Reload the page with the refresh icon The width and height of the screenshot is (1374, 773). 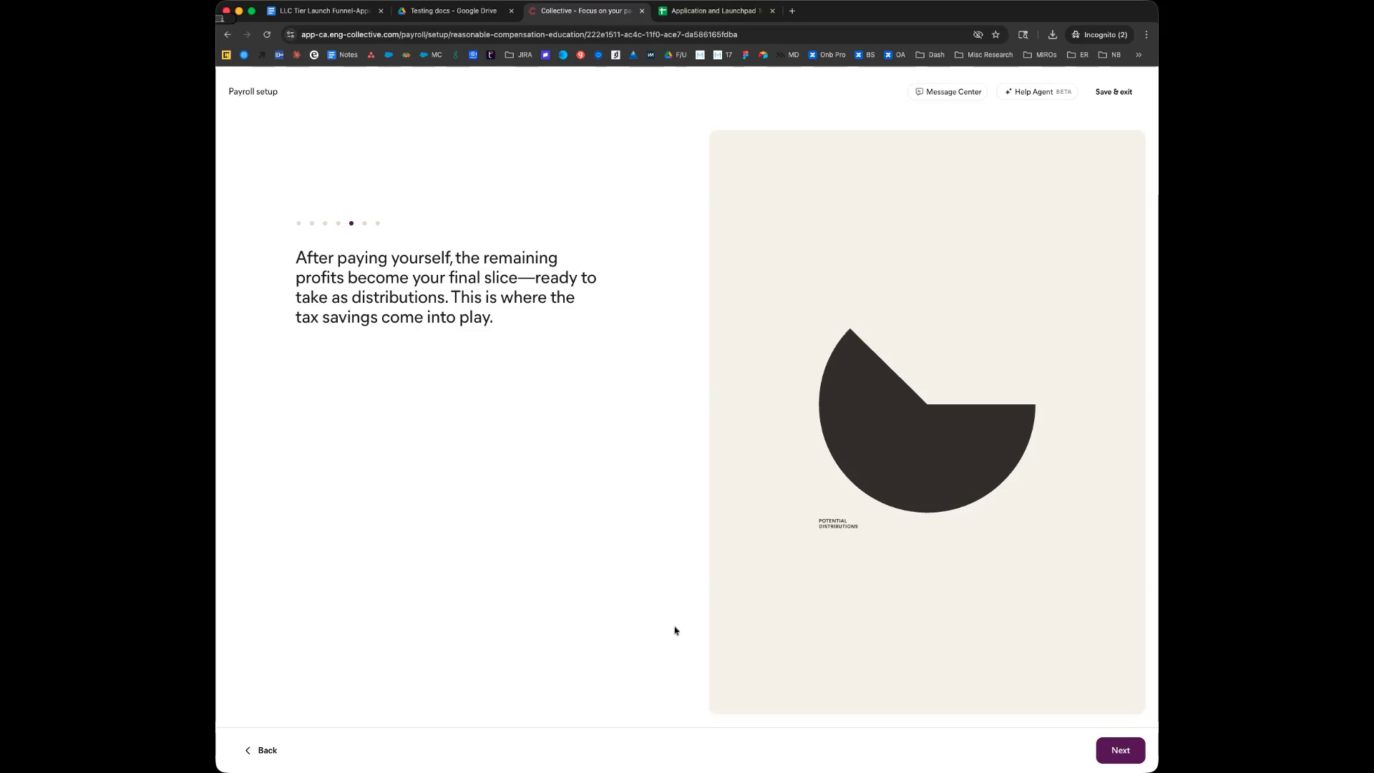[267, 34]
